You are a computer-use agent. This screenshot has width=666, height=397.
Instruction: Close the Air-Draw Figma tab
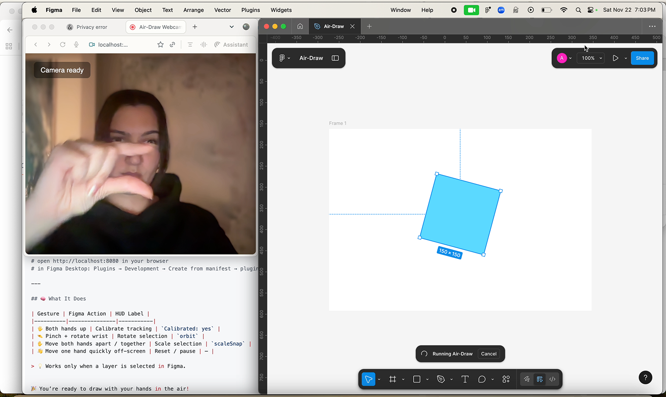pos(352,26)
